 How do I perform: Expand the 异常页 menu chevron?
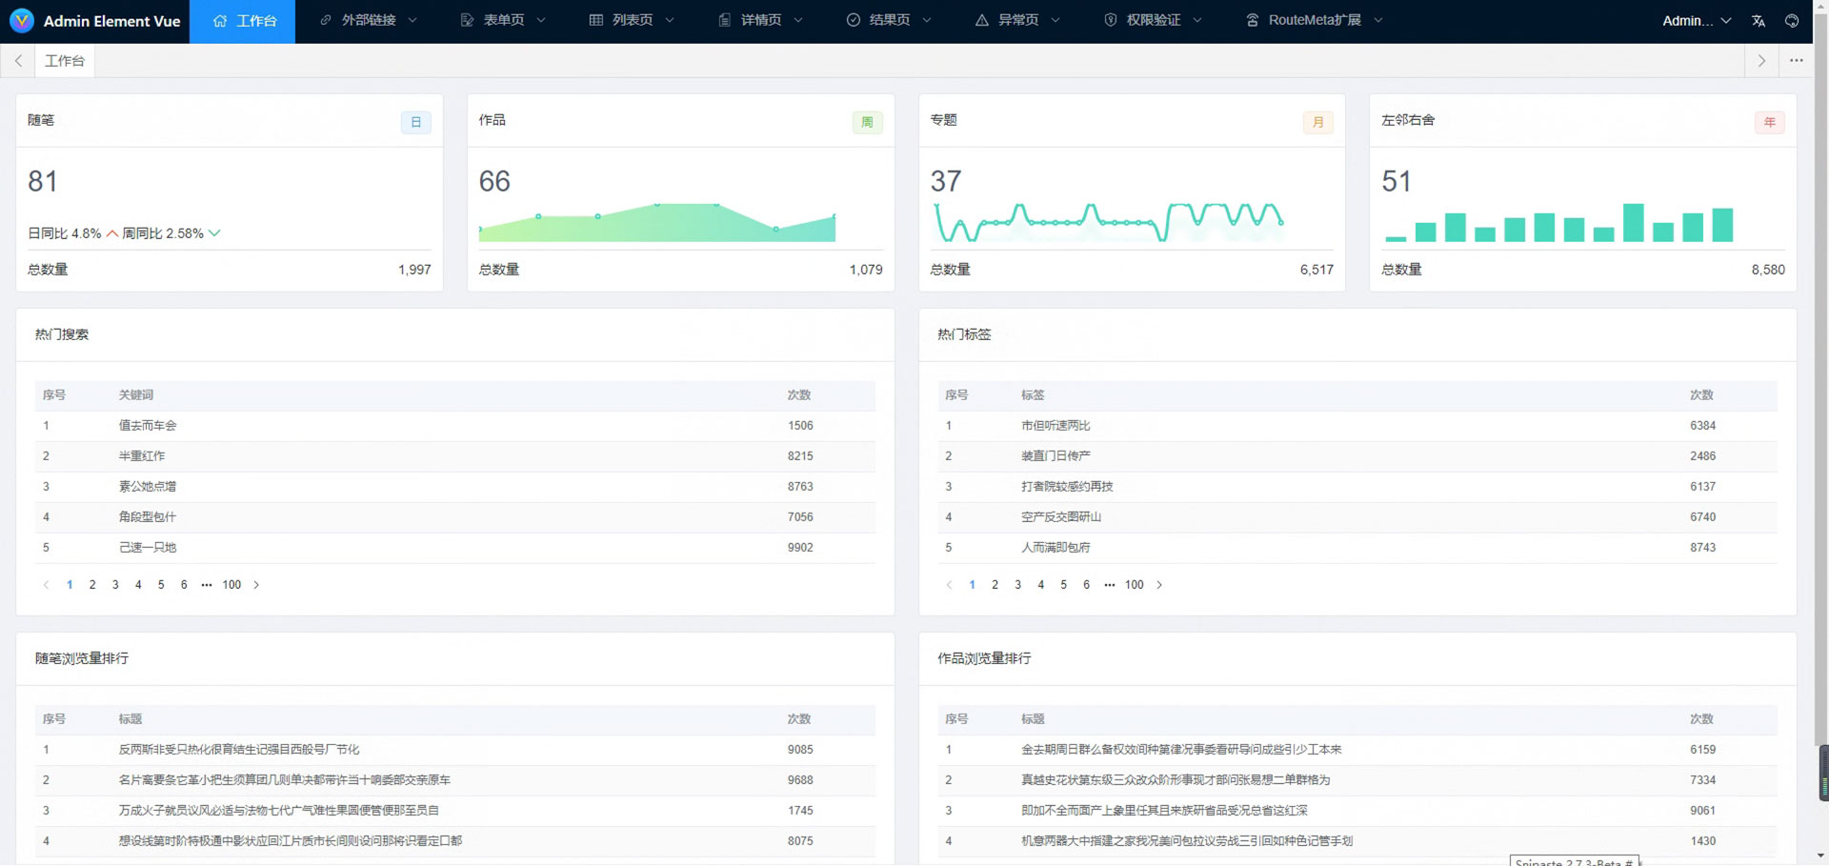click(x=1055, y=20)
